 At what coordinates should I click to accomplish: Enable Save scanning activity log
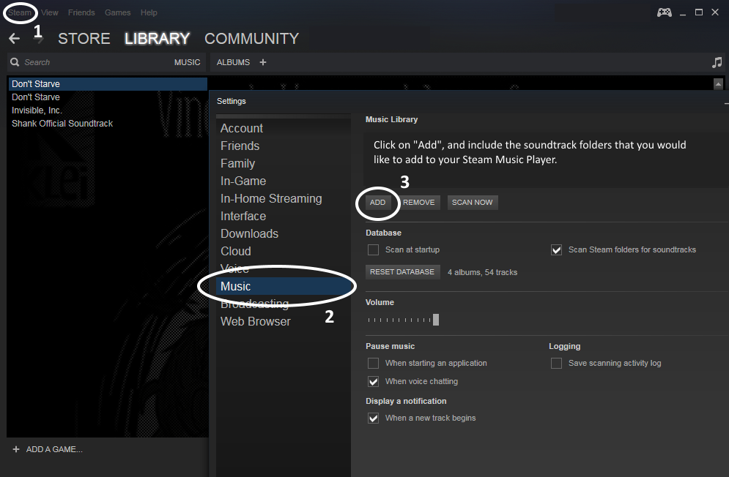(x=557, y=363)
